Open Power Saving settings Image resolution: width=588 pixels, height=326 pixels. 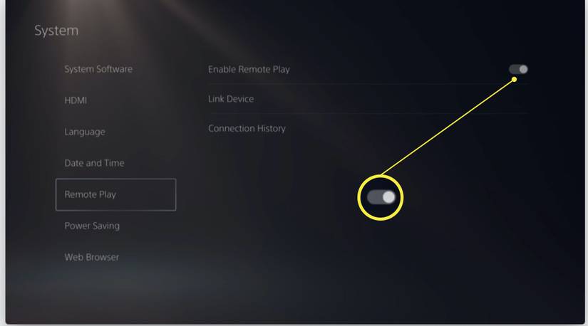(x=92, y=226)
